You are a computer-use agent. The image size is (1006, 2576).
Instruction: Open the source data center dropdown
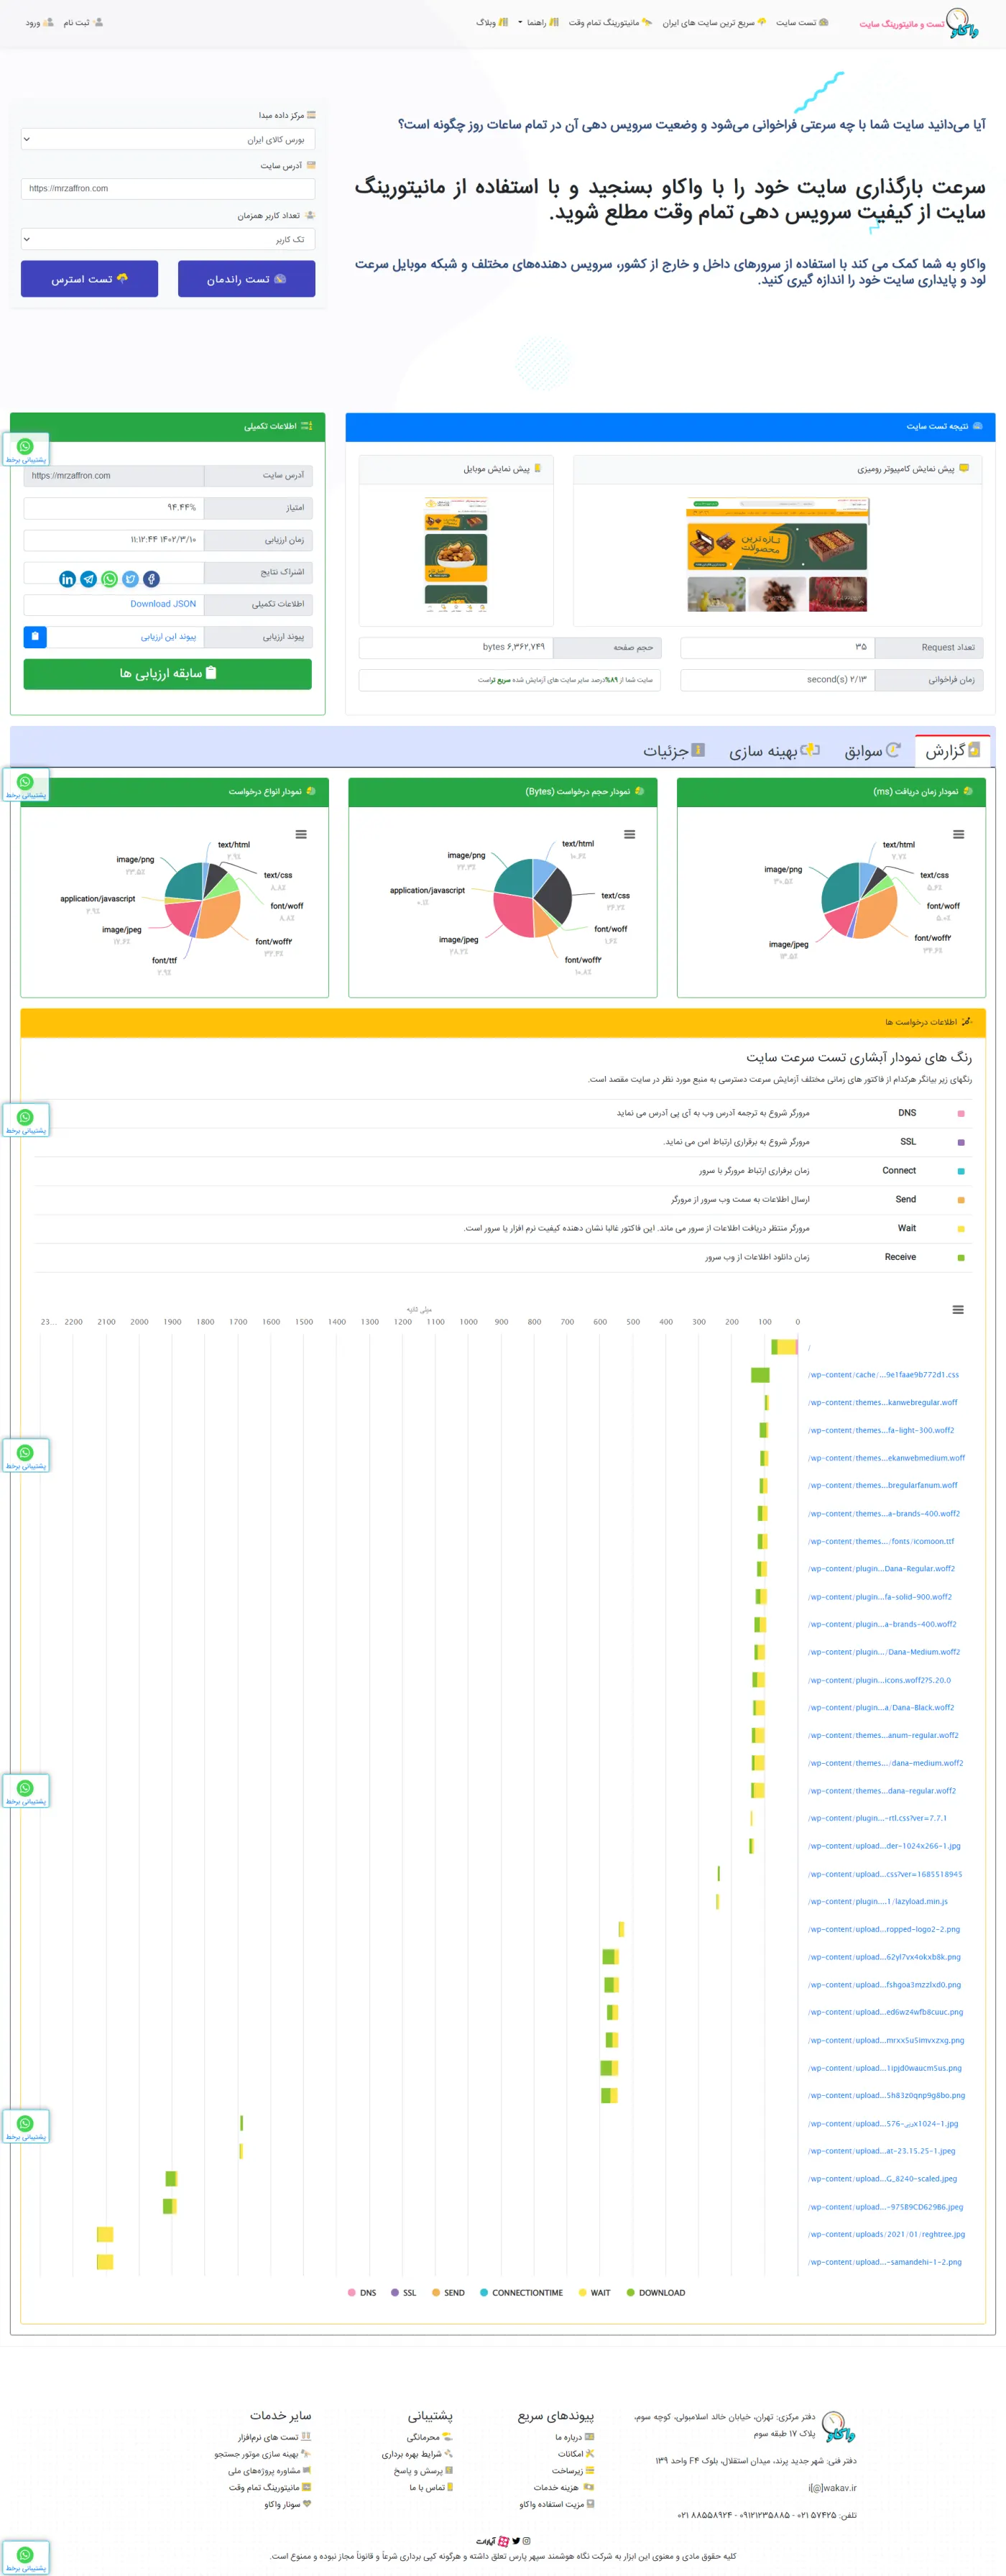point(168,139)
